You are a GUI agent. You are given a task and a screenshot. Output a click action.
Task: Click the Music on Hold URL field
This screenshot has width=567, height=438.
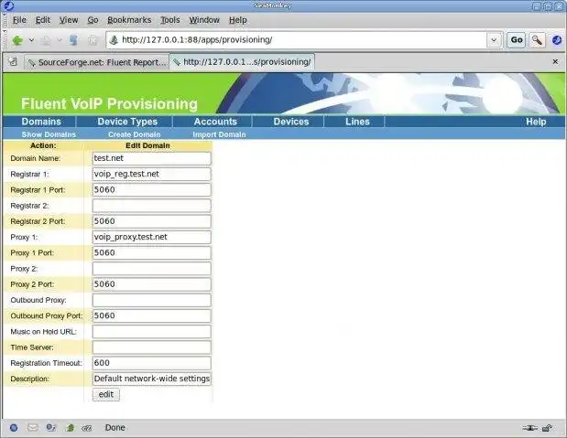(151, 332)
